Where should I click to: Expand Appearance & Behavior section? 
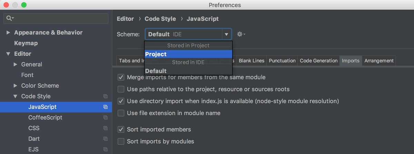[8, 33]
